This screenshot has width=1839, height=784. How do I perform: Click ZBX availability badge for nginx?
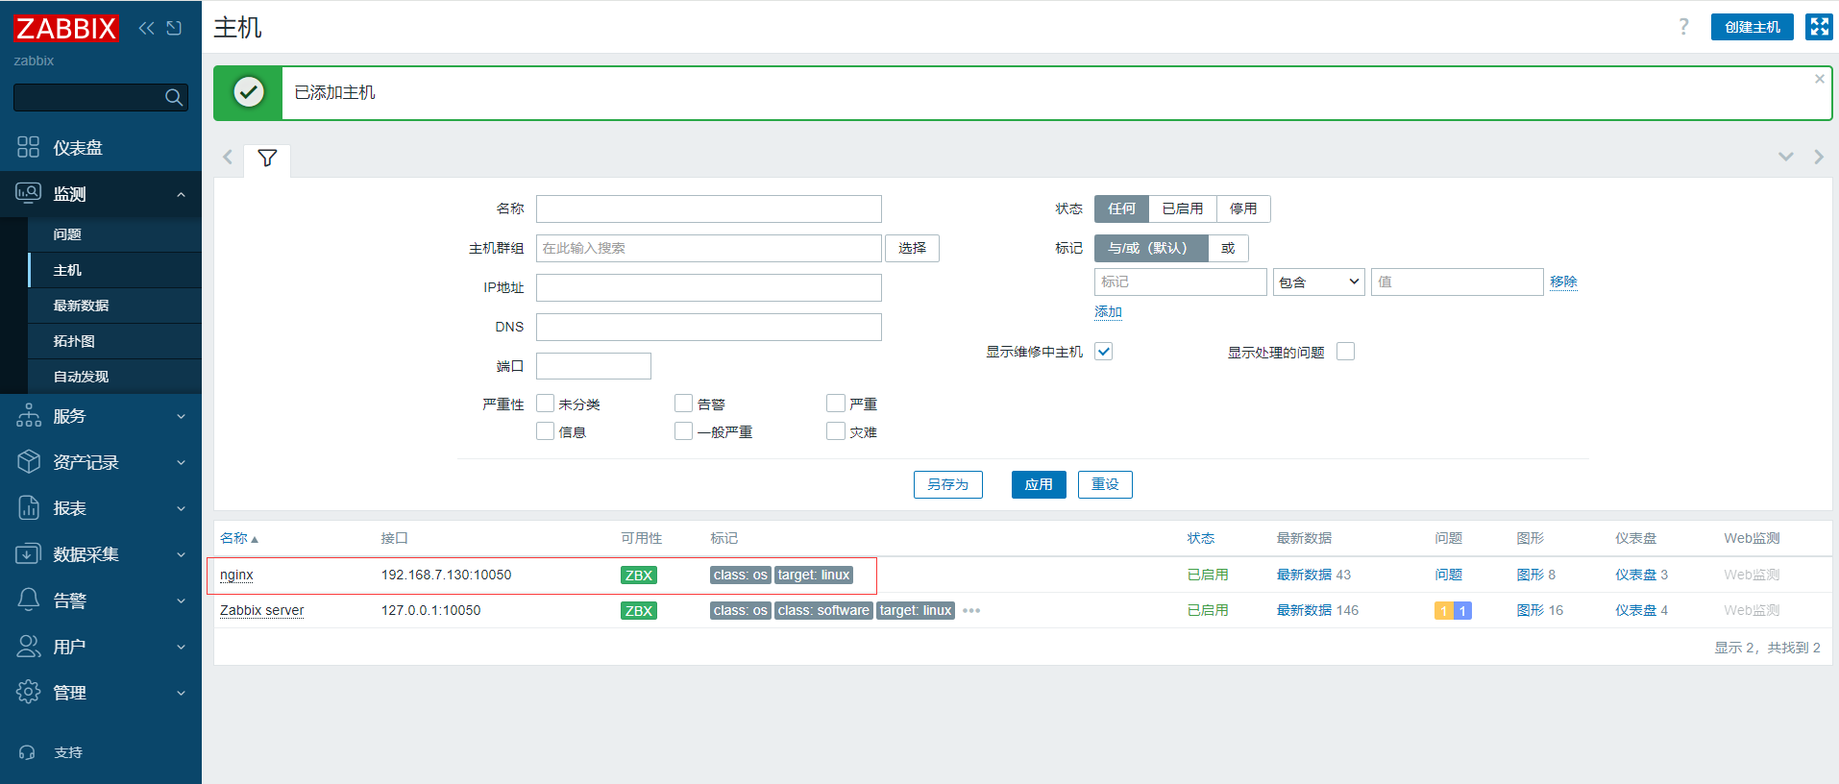(x=639, y=576)
